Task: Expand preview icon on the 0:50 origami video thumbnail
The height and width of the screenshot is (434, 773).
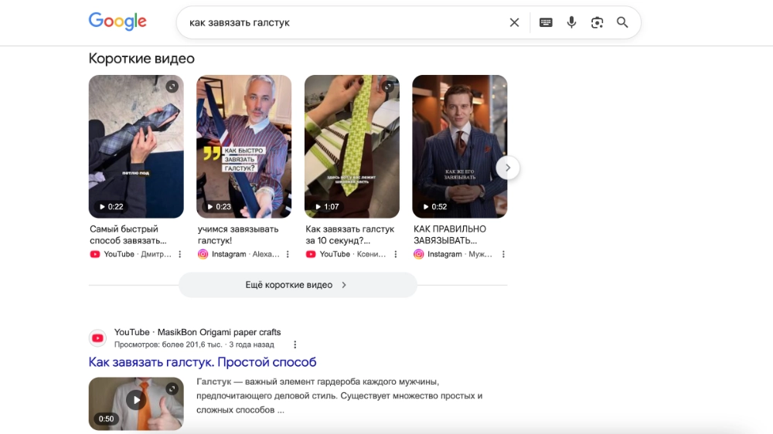Action: (x=172, y=388)
